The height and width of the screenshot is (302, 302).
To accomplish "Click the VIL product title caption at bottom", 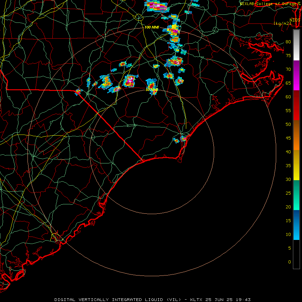I will pos(152,300).
